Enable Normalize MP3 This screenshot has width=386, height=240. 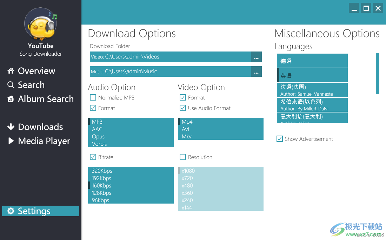93,97
